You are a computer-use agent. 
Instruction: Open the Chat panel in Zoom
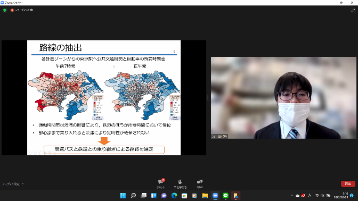[161, 183]
